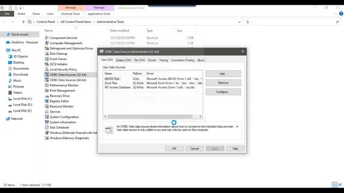Select Performance Monitor icon

pyautogui.click(x=47, y=85)
